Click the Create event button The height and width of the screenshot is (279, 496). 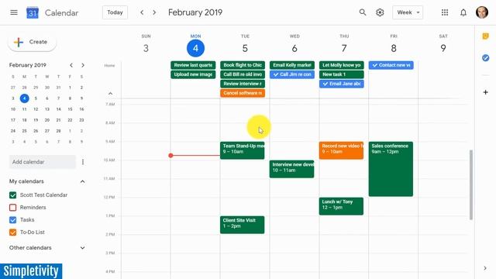point(32,42)
